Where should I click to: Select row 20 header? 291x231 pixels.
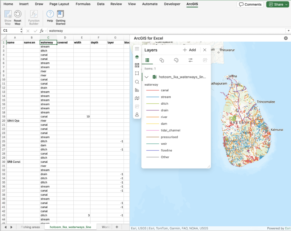point(3,121)
